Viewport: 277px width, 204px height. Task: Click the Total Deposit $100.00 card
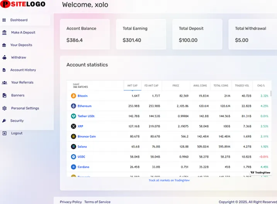tap(197, 34)
